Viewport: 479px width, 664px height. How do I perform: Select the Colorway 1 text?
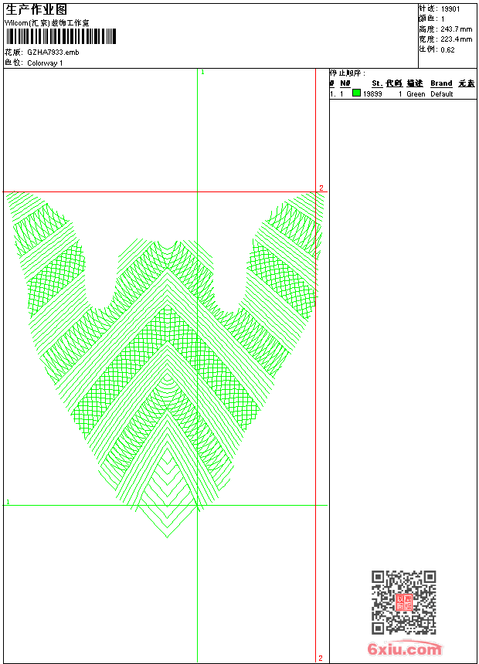45,63
